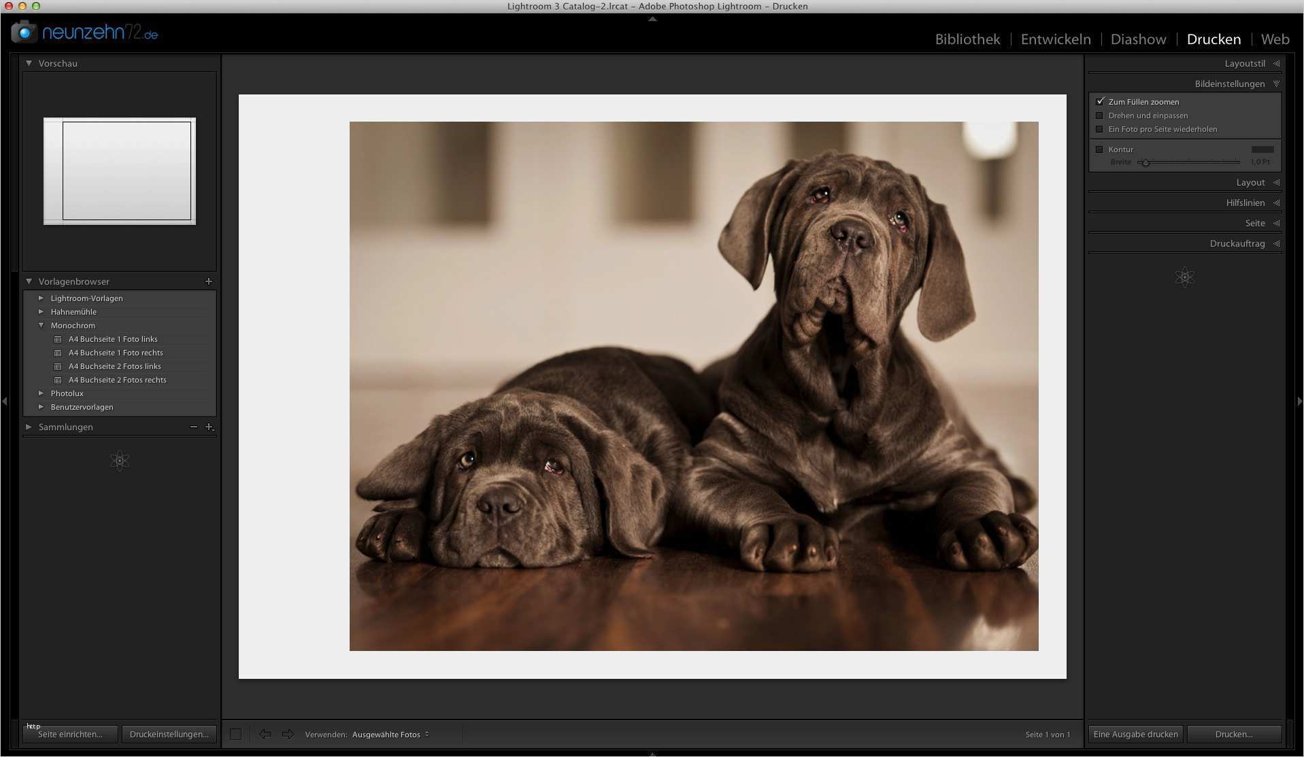This screenshot has height=757, width=1304.
Task: Expand the Benutzervorlagen folder
Action: [x=41, y=407]
